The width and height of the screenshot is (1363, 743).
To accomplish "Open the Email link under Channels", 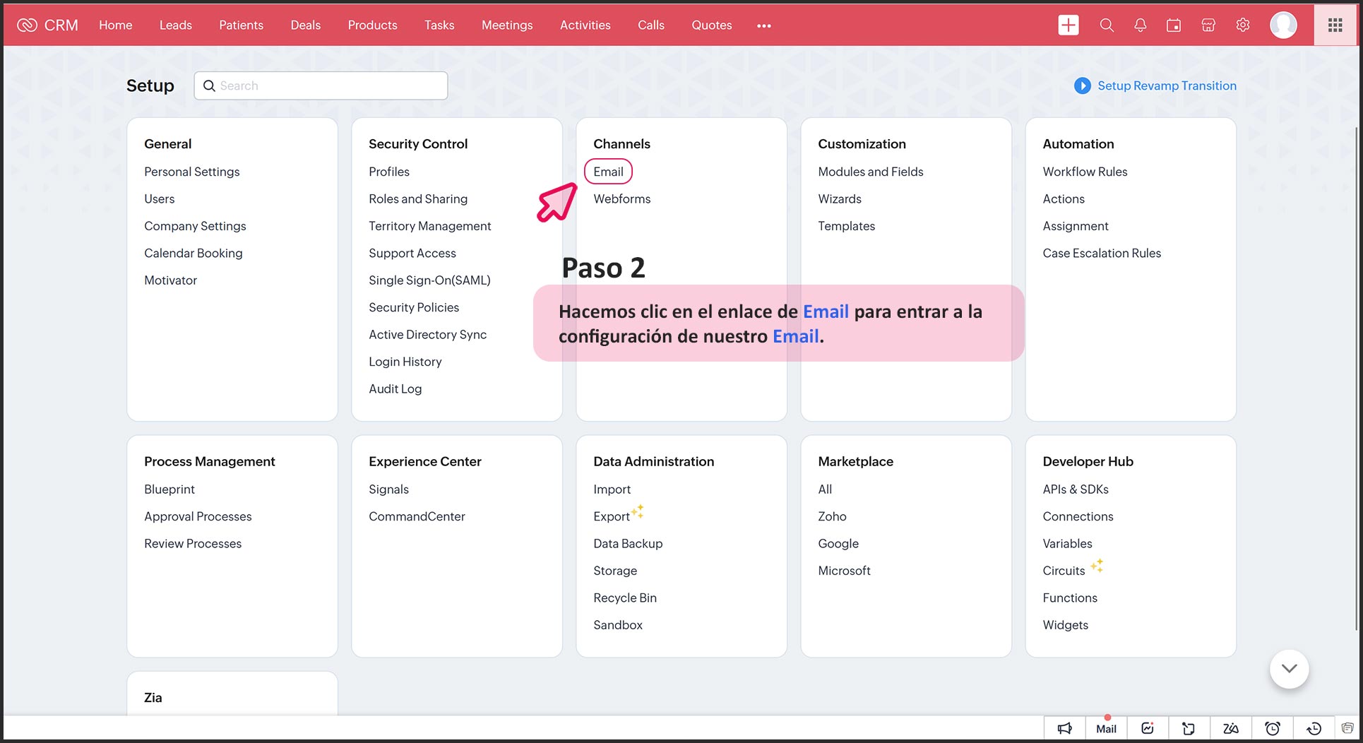I will click(608, 172).
